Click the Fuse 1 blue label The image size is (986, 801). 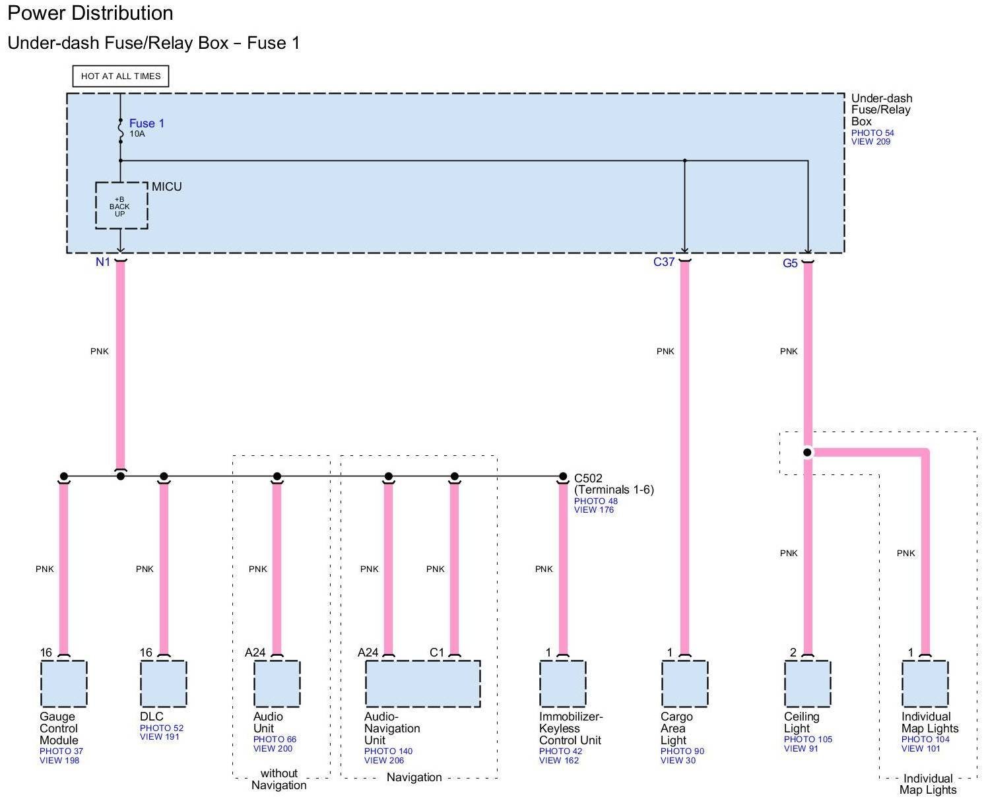click(146, 123)
